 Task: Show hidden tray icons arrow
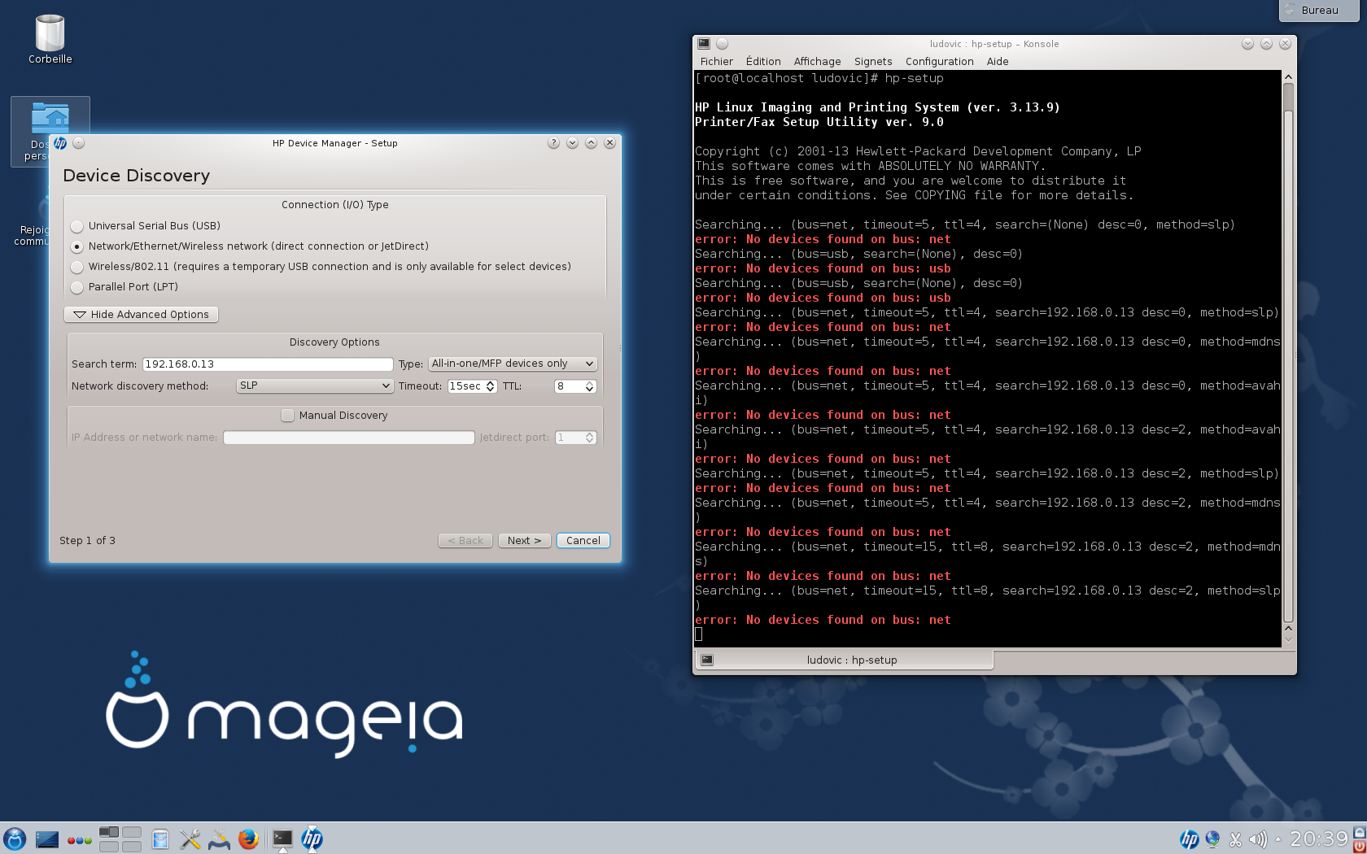click(x=1278, y=839)
